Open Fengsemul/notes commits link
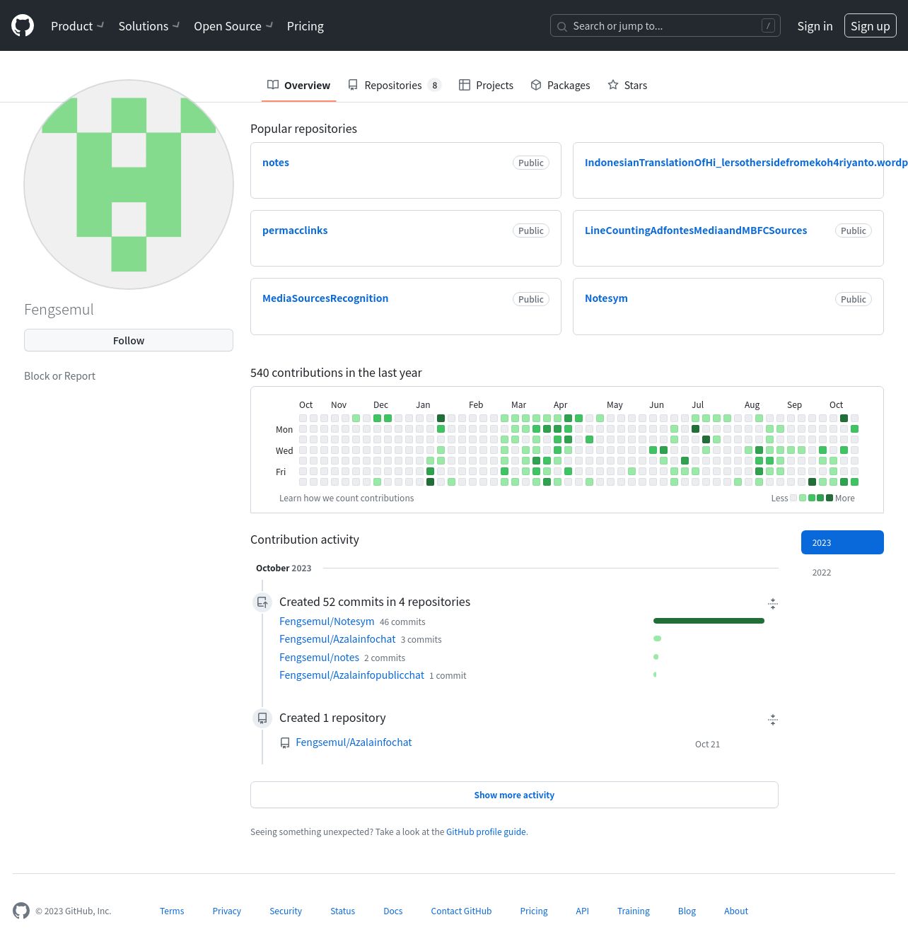Screen dimensions: 908x951 click(319, 658)
